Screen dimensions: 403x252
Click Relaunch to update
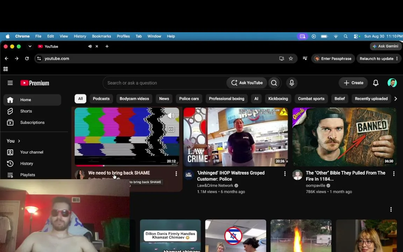point(376,59)
